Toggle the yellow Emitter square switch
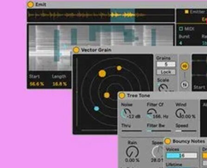207x168 pixels. click(x=187, y=12)
